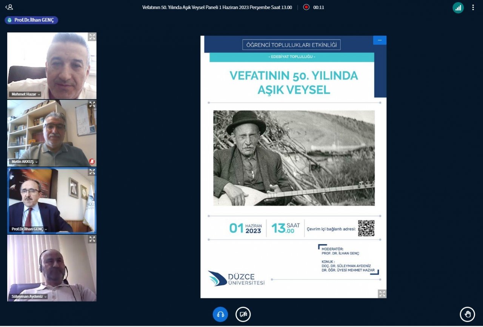Toggle the audio headphone button

(220, 314)
